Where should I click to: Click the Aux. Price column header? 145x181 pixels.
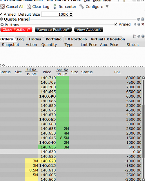click(x=109, y=45)
